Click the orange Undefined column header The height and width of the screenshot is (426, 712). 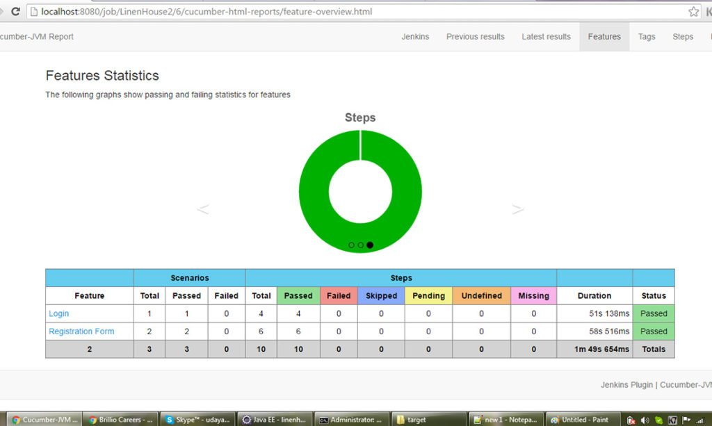tap(482, 296)
